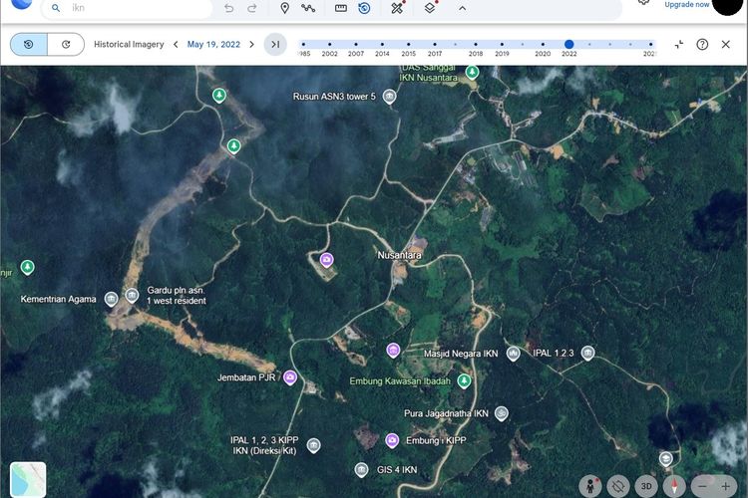Select the timelapse mode toggle

coord(66,44)
